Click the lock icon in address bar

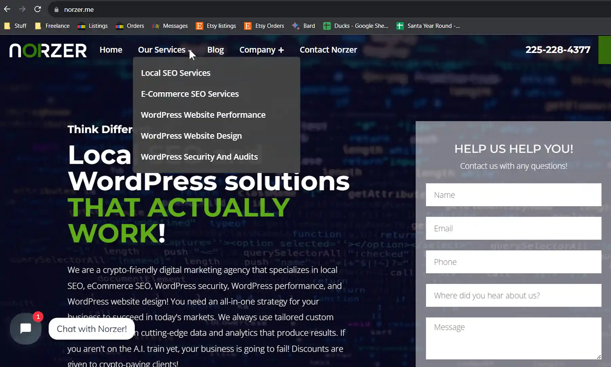tap(56, 10)
